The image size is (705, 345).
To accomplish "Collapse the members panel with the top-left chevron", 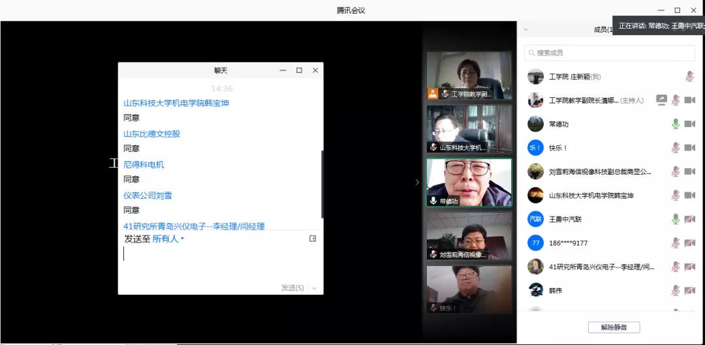I will pyautogui.click(x=525, y=29).
